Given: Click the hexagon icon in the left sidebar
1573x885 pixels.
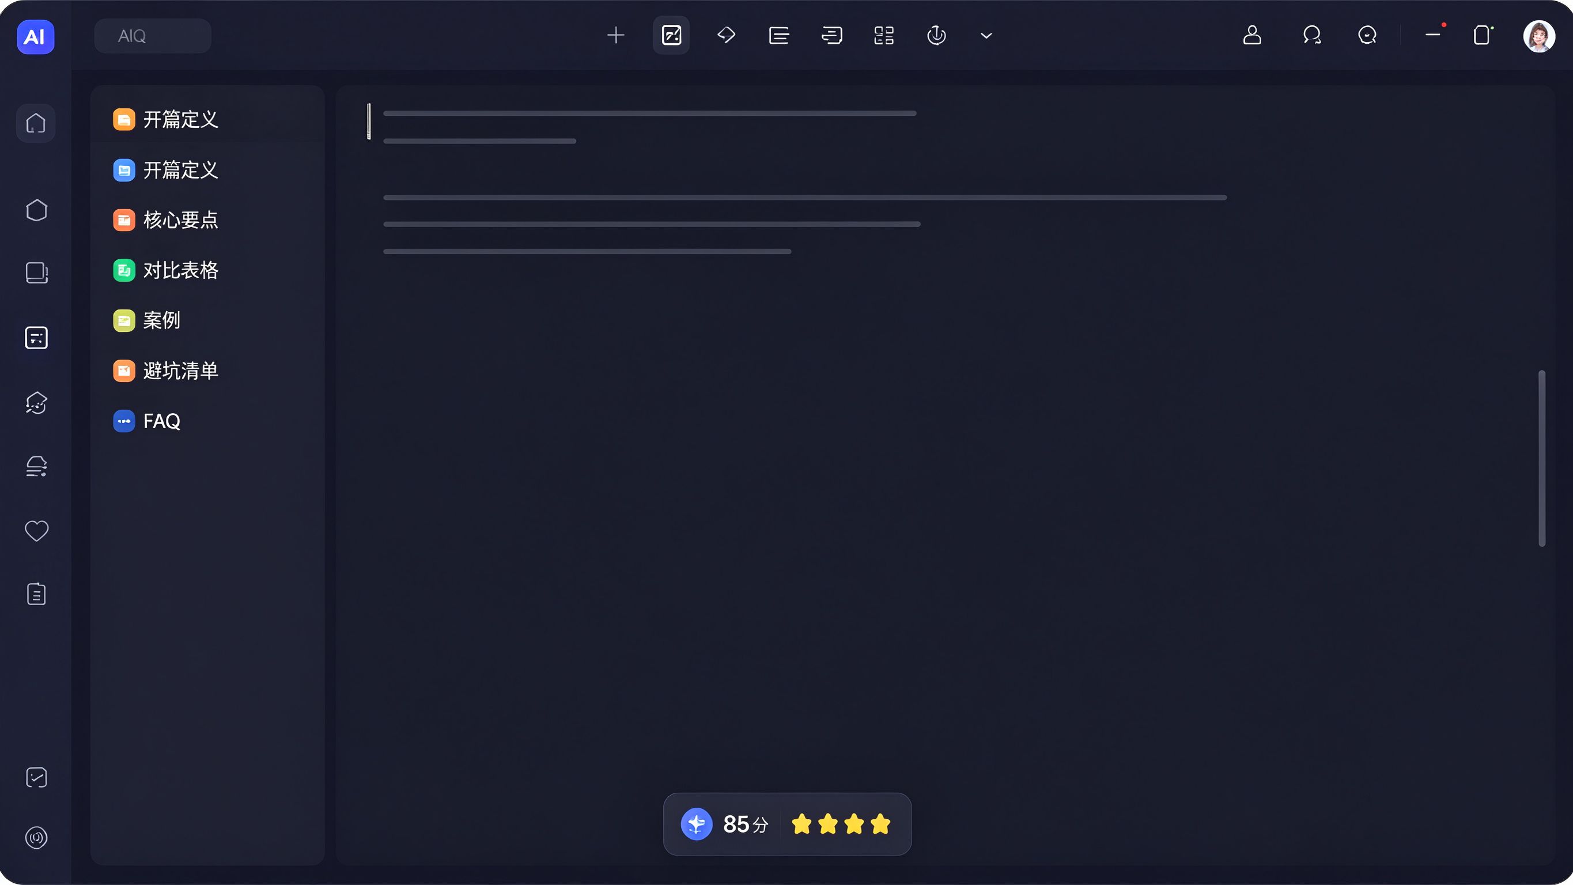Looking at the screenshot, I should coord(36,210).
